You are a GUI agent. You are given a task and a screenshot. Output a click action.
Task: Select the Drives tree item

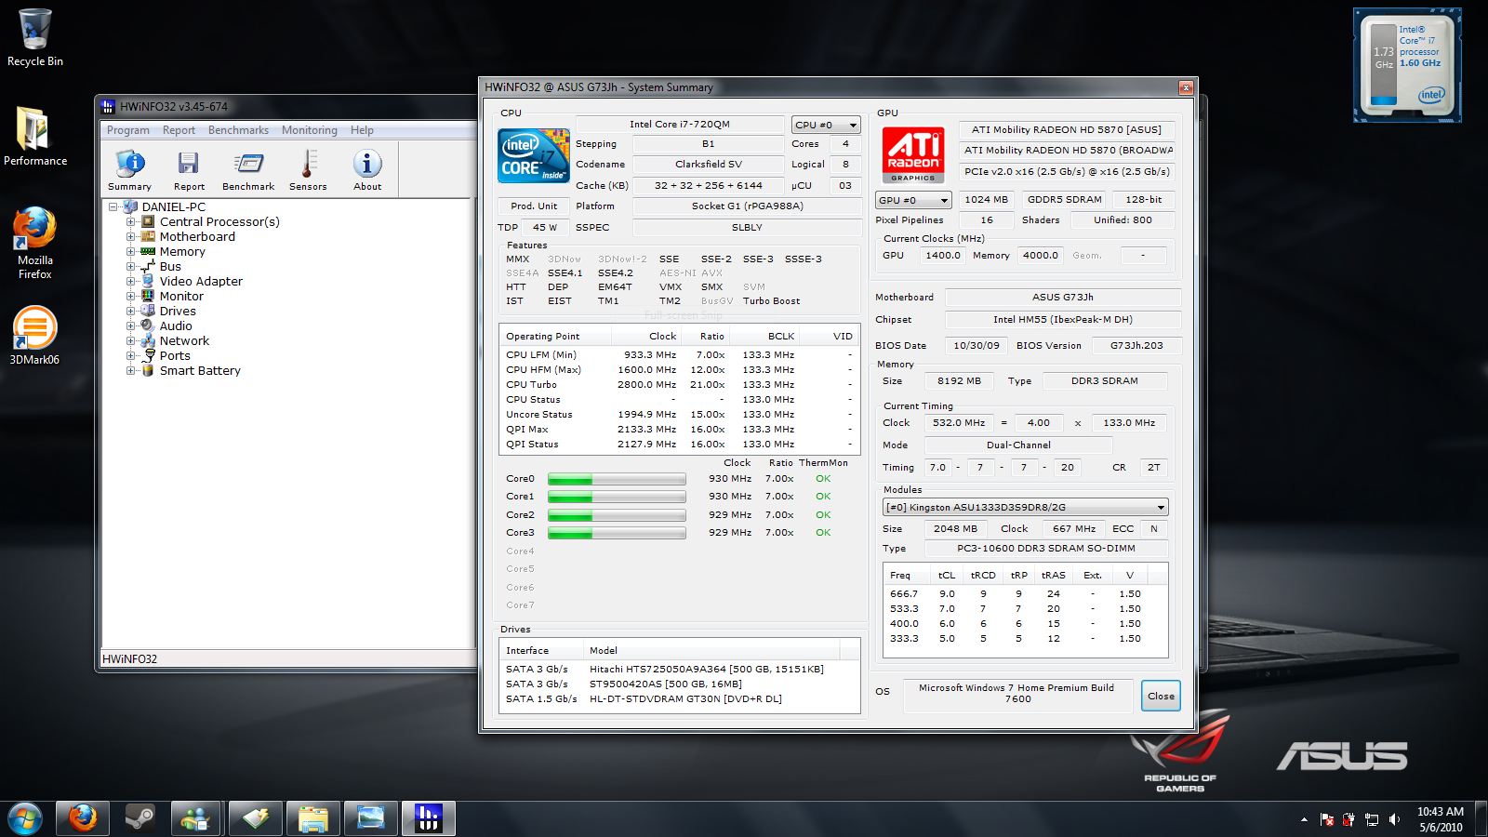(178, 312)
